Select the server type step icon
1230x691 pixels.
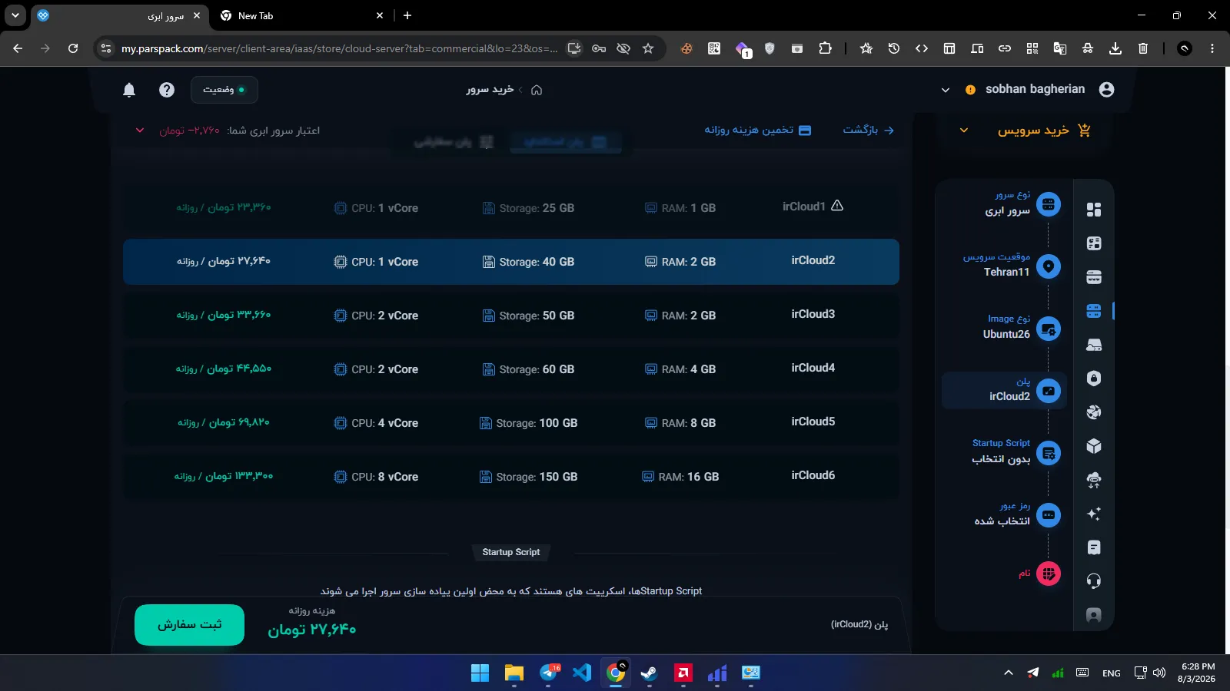[x=1049, y=204]
